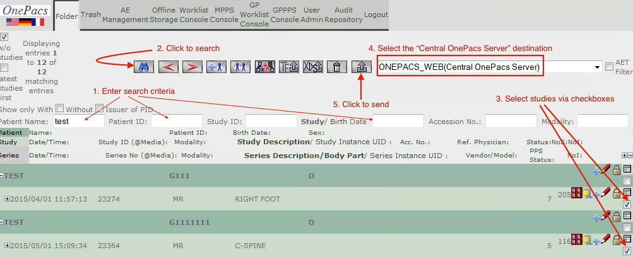The image size is (633, 257).
Task: Open the ONEPACS_WEB destination dropdown
Action: (x=490, y=67)
